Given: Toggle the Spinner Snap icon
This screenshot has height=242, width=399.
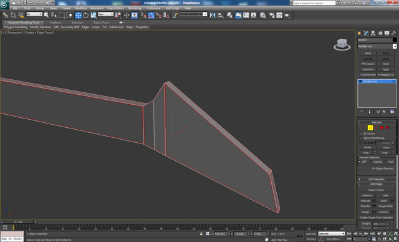Looking at the screenshot, I should click(x=166, y=15).
